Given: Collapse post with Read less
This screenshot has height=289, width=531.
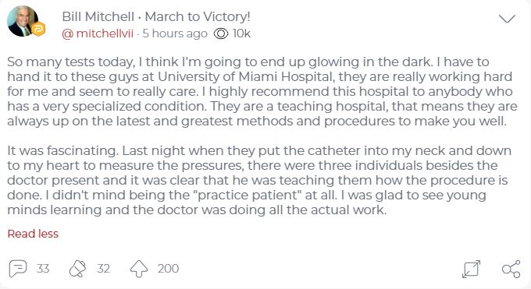Looking at the screenshot, I should [33, 234].
